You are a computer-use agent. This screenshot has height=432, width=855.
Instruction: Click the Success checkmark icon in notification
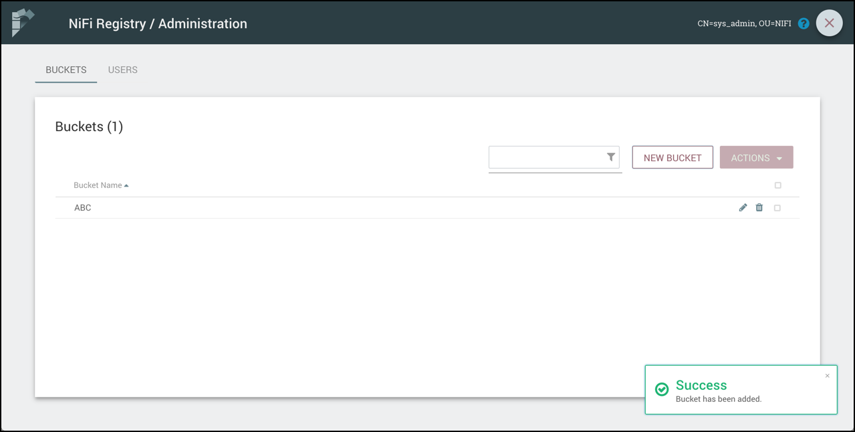(x=661, y=389)
